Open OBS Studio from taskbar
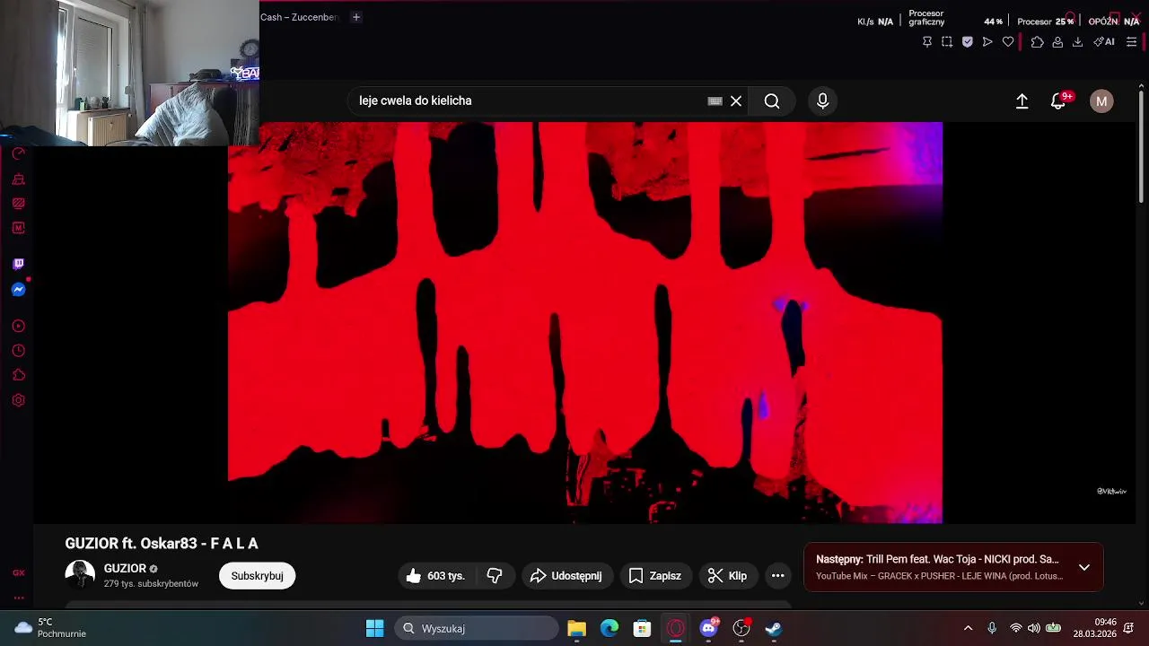Viewport: 1149px width, 646px height. [741, 628]
